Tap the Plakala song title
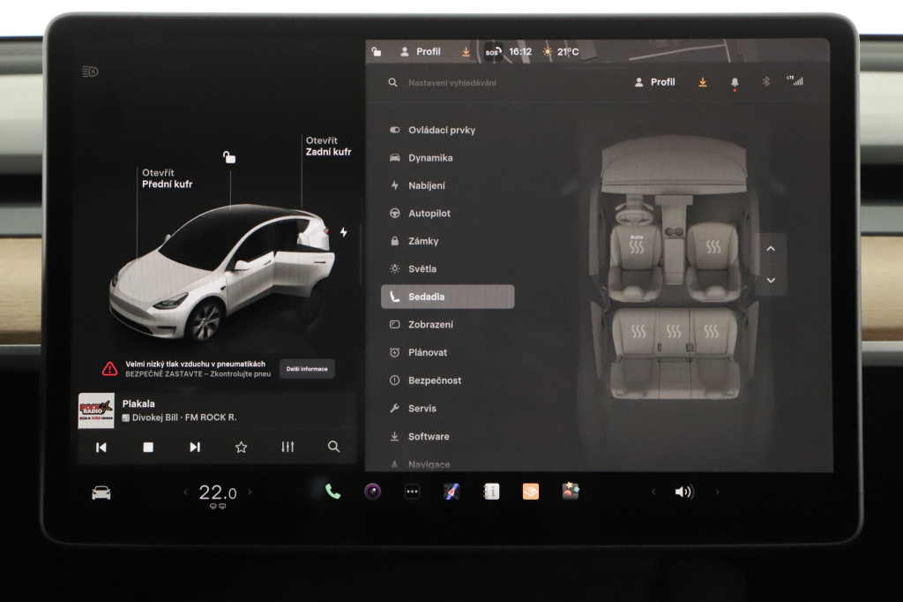 [x=138, y=403]
